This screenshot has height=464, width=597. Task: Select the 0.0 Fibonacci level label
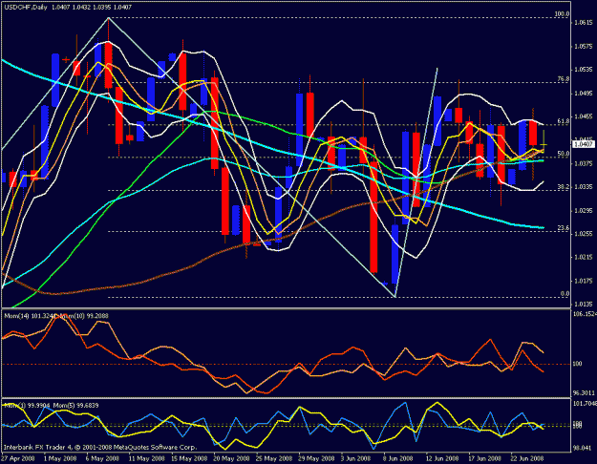pos(565,294)
